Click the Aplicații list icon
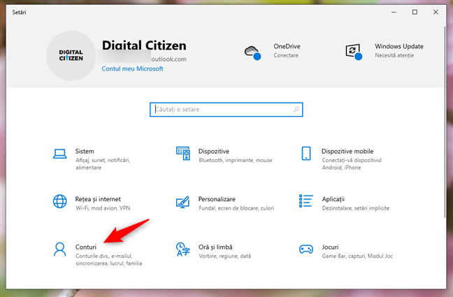453x297 pixels. pos(305,203)
